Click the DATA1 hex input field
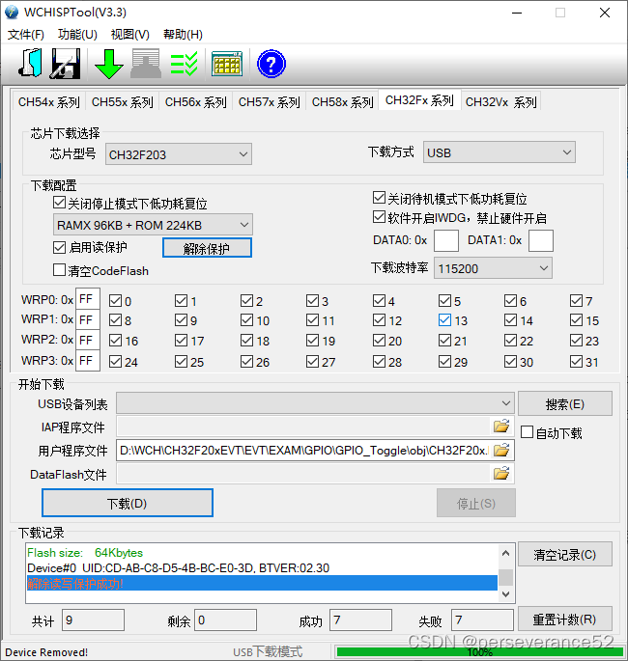This screenshot has width=628, height=661. tap(541, 240)
